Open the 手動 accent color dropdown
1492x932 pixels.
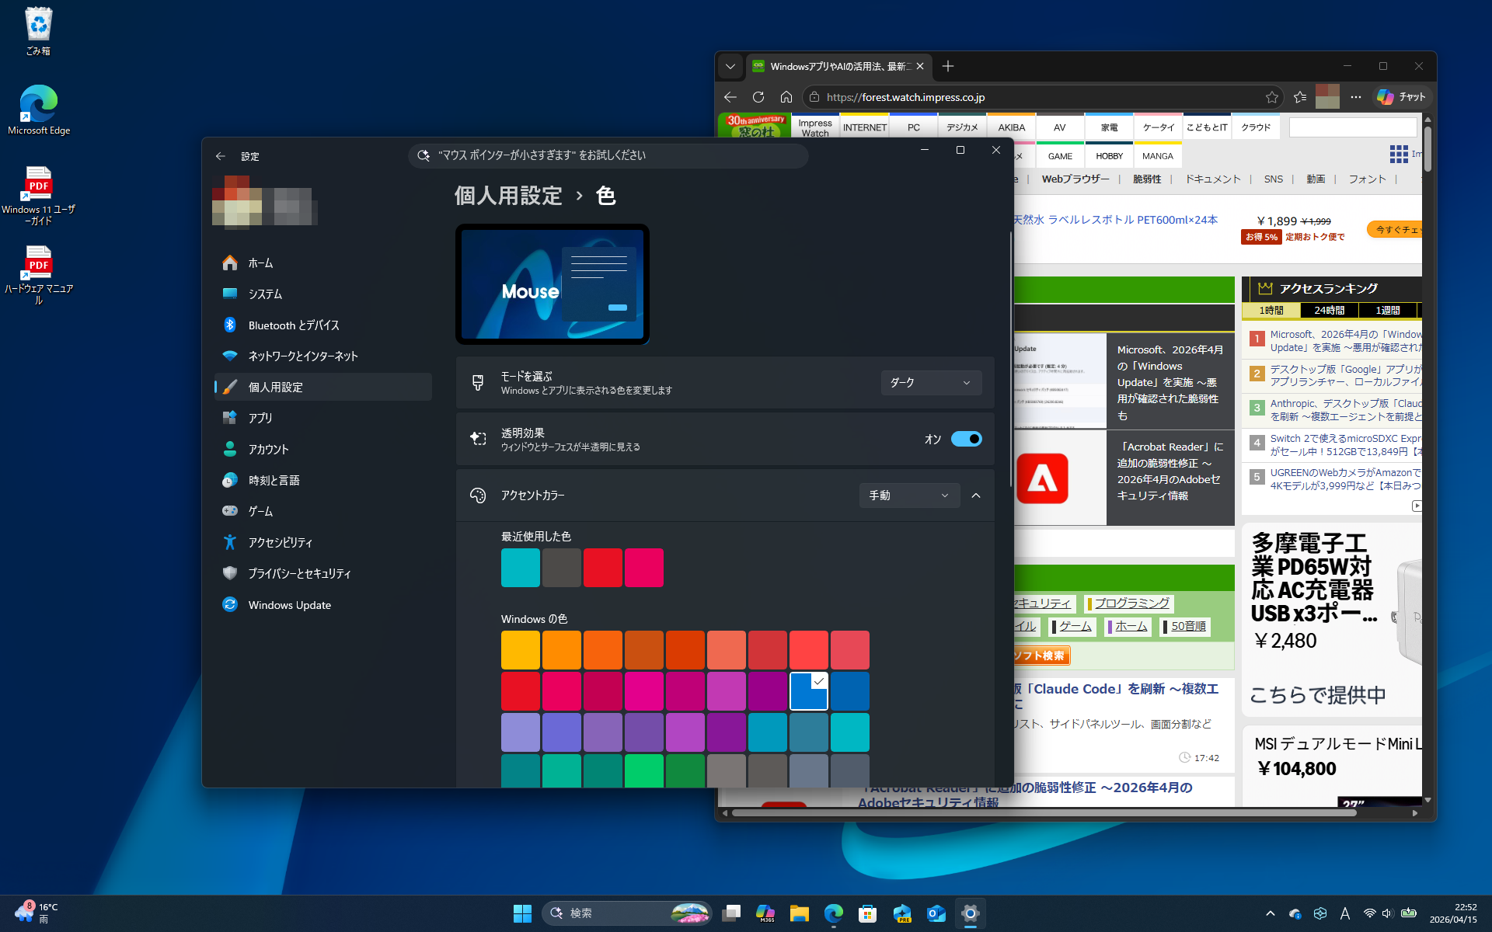(x=908, y=496)
